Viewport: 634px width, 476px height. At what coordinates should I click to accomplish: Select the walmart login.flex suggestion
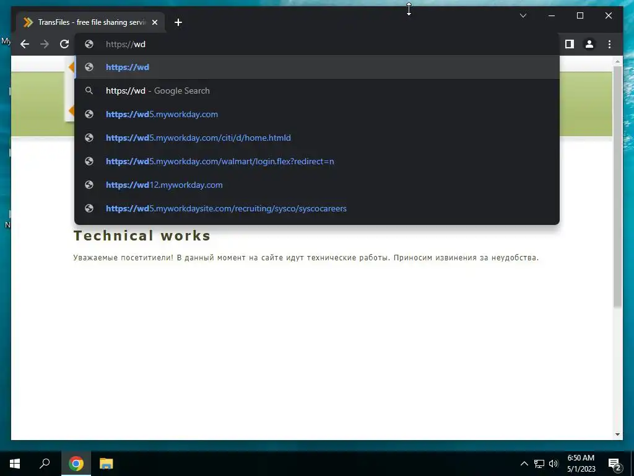[317, 161]
